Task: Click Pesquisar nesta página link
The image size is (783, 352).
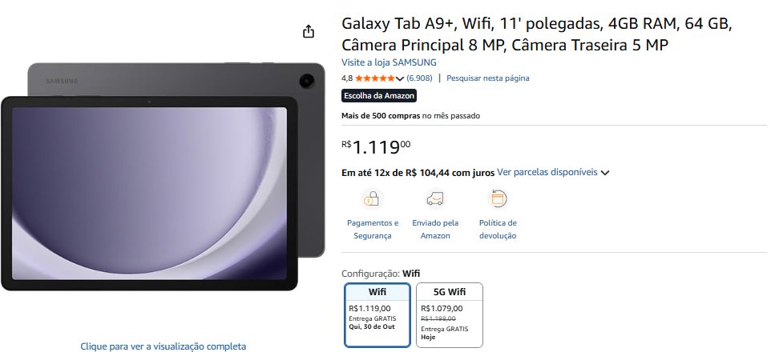Action: (x=488, y=78)
